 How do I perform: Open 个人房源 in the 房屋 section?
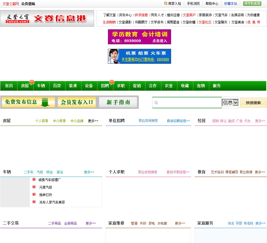(42, 121)
